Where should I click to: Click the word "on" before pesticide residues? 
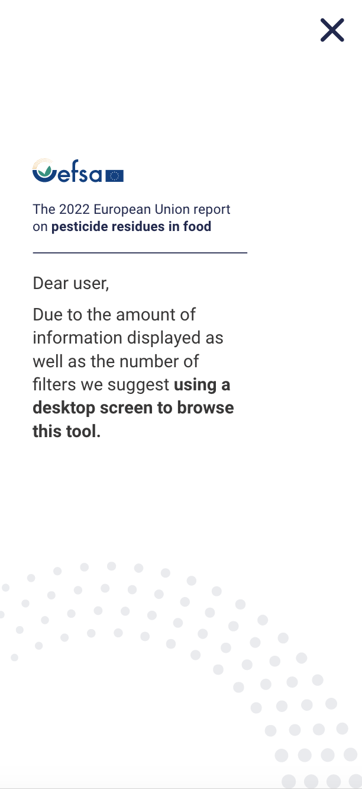[40, 226]
